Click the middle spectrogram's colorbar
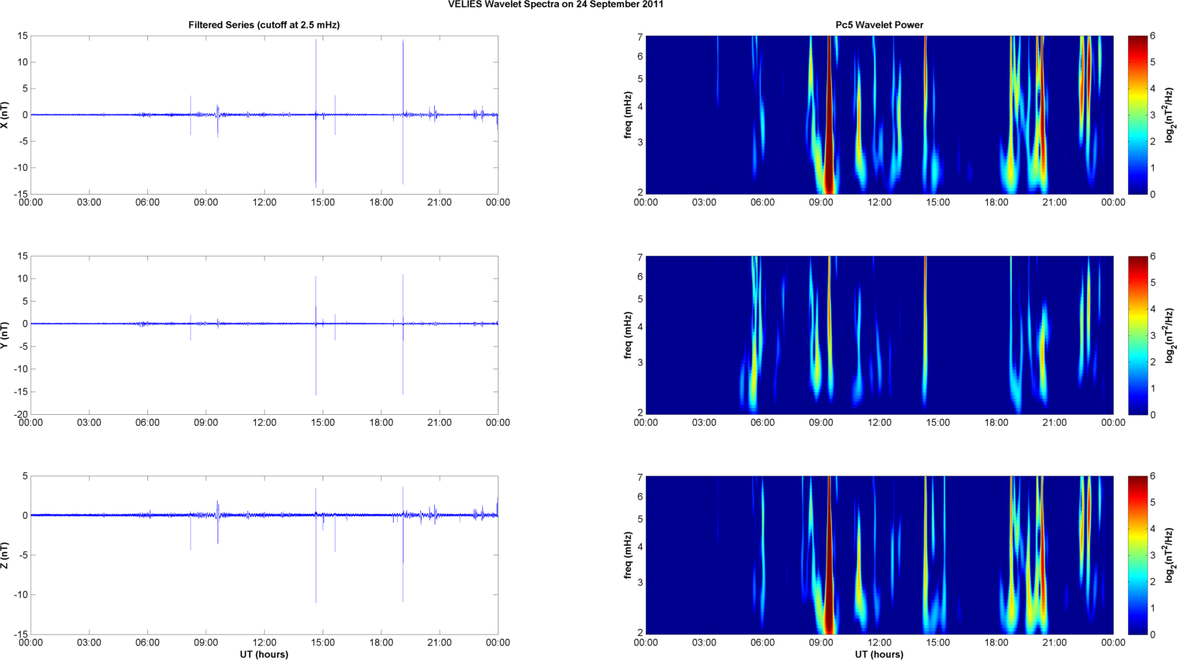 [1137, 335]
